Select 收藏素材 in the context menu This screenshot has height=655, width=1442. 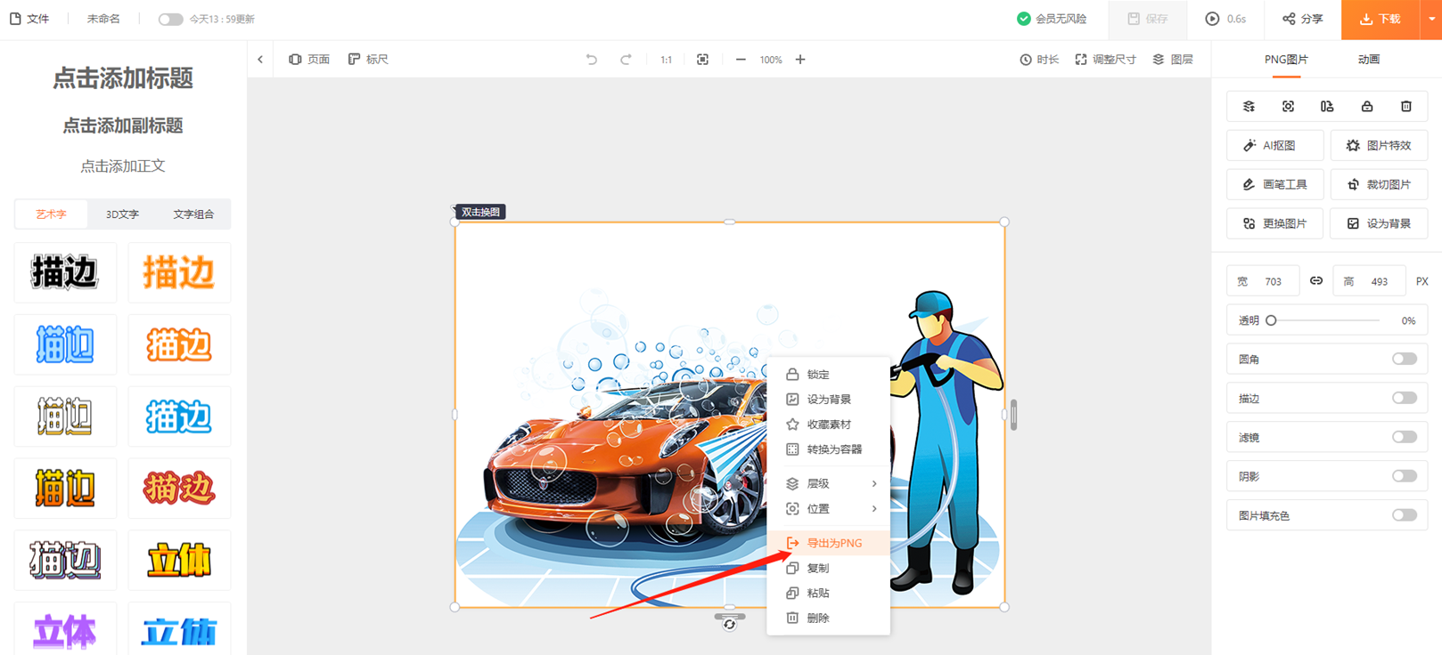pos(829,425)
